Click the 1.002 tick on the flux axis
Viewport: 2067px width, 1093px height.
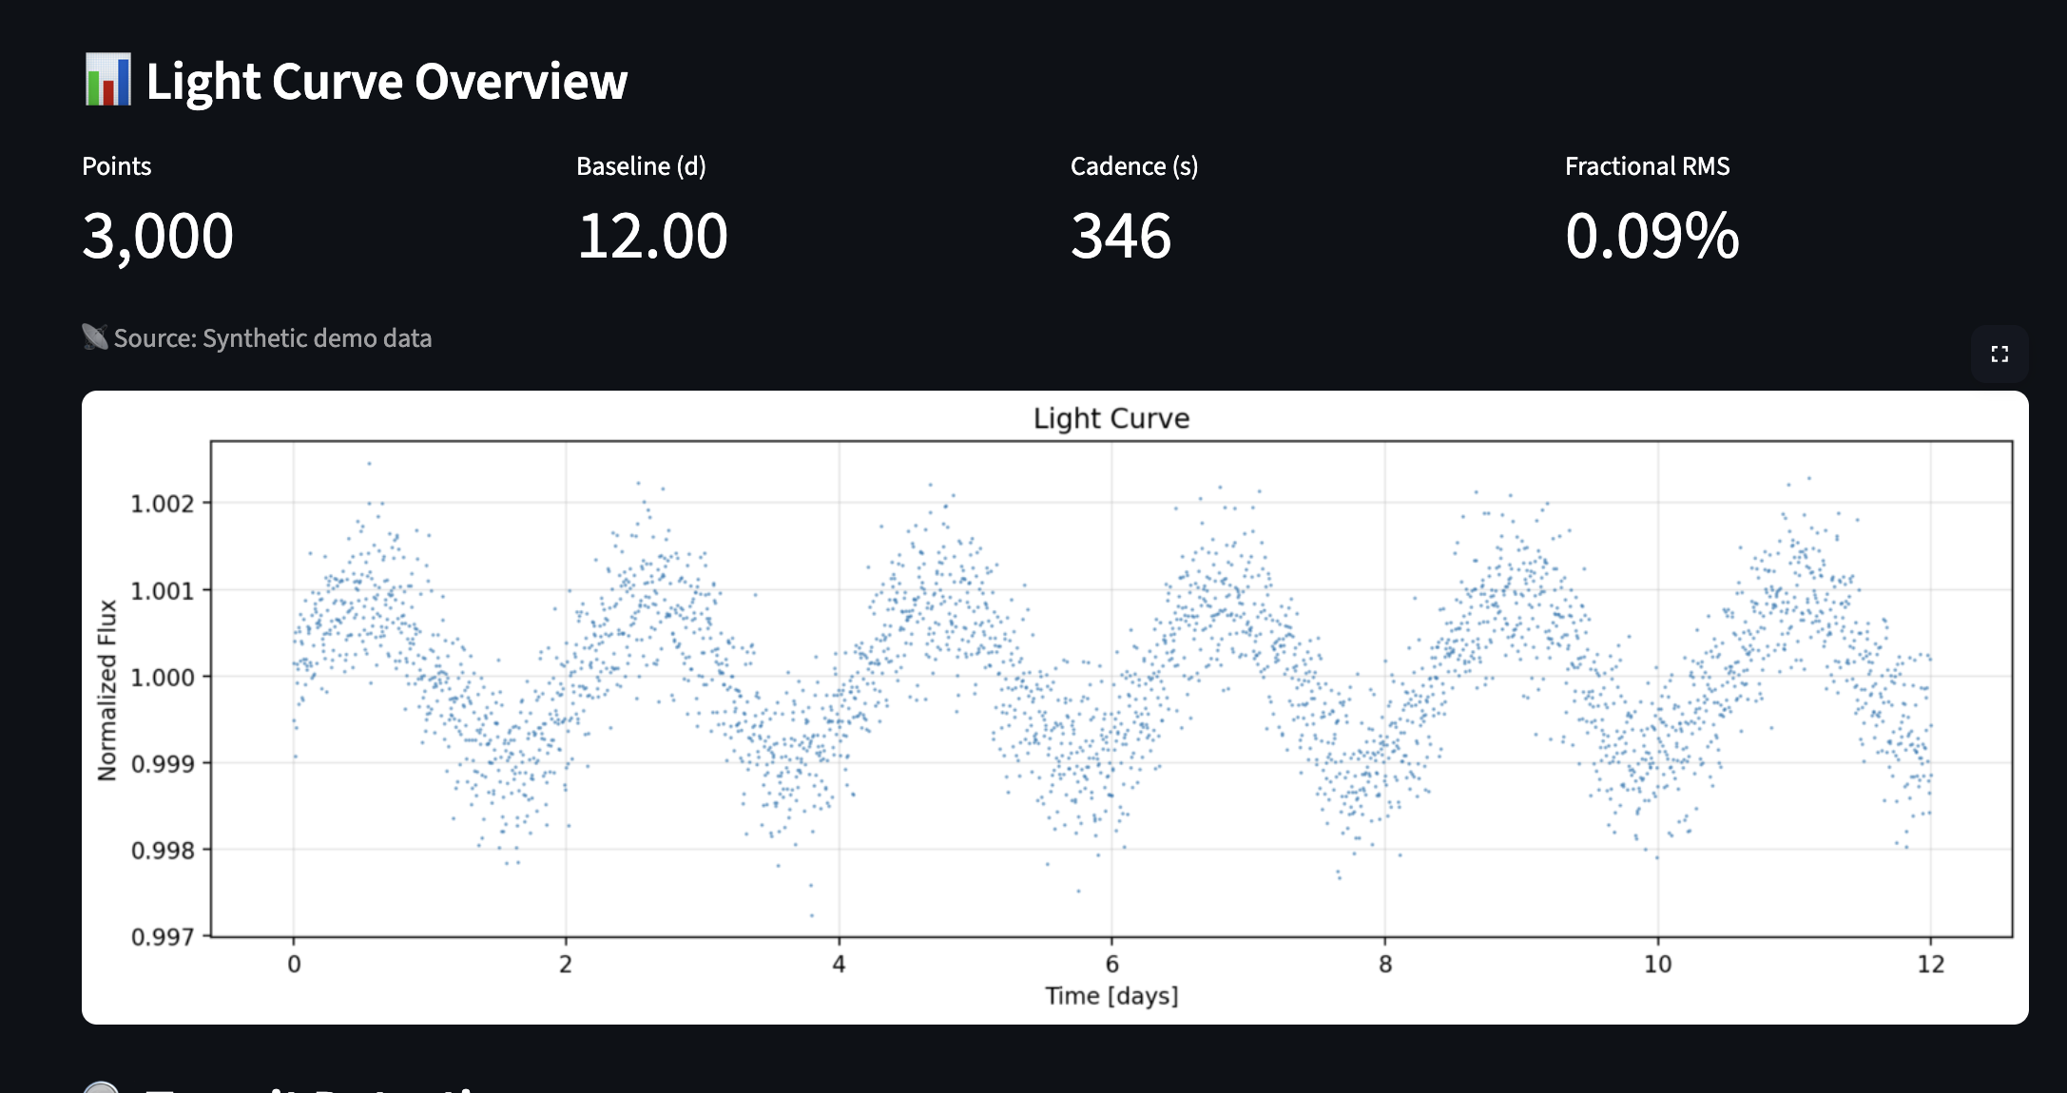coord(162,504)
